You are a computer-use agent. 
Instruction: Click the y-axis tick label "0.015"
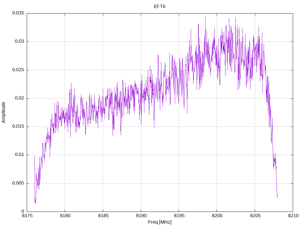pyautogui.click(x=18, y=126)
